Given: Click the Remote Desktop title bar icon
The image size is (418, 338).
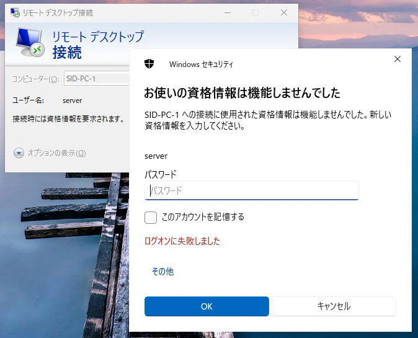Looking at the screenshot, I should 15,12.
